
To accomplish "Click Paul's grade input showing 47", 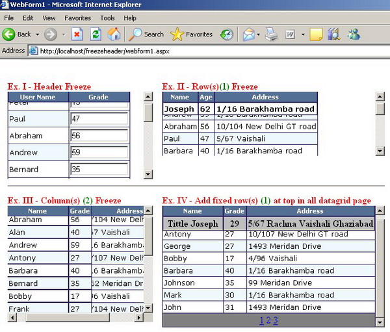I will [x=99, y=119].
